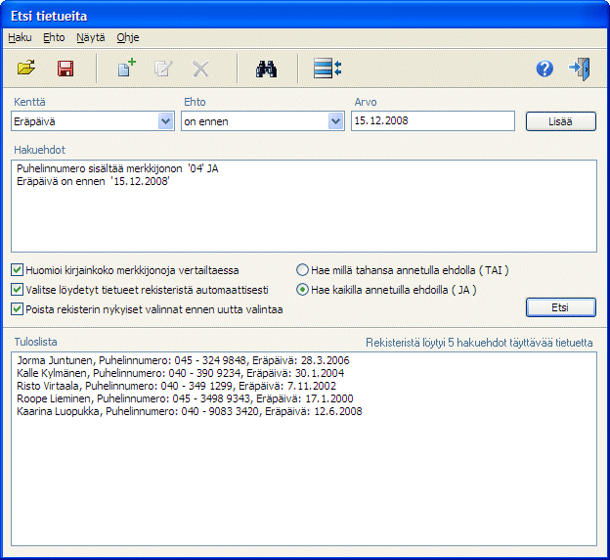Open the Ehto dropdown showing 'on ennen'
Viewport: 610px width, 560px height.
coord(336,121)
